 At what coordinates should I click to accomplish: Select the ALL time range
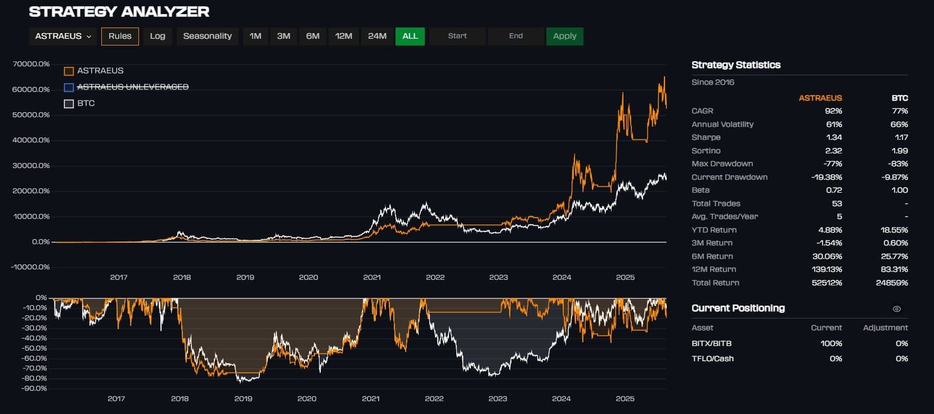coord(410,36)
